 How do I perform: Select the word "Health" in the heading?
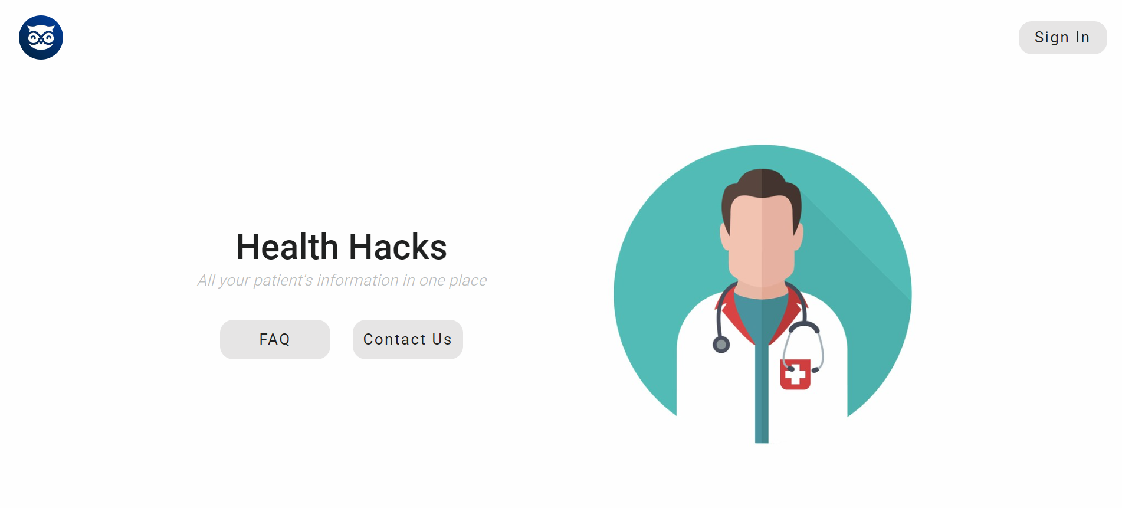pos(287,247)
